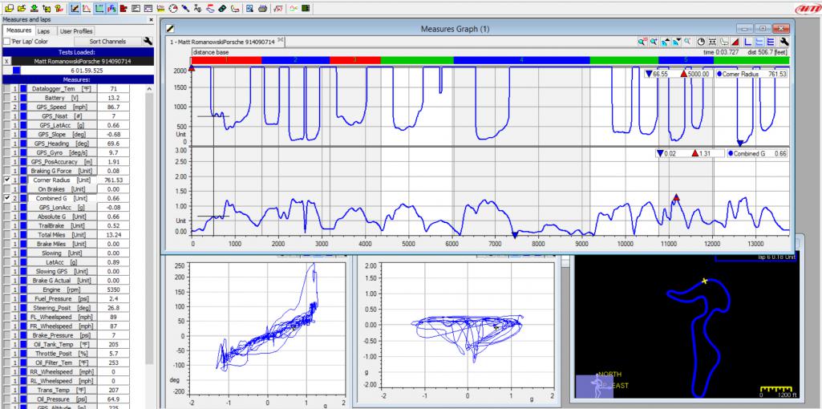Image resolution: width=822 pixels, height=409 pixels.
Task: Switch to the Laps tab
Action: (x=43, y=30)
